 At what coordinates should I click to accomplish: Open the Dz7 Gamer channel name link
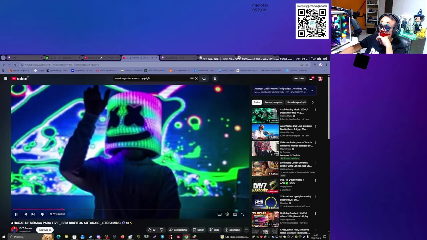[26, 228]
